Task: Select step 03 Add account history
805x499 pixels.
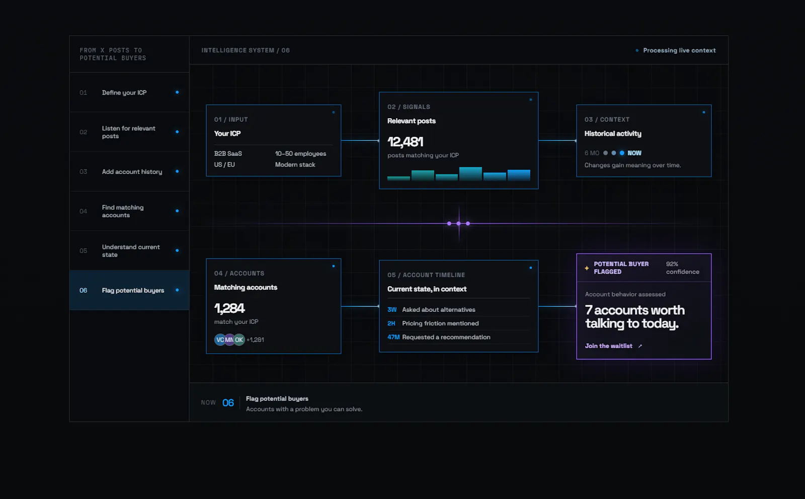Action: pyautogui.click(x=129, y=172)
